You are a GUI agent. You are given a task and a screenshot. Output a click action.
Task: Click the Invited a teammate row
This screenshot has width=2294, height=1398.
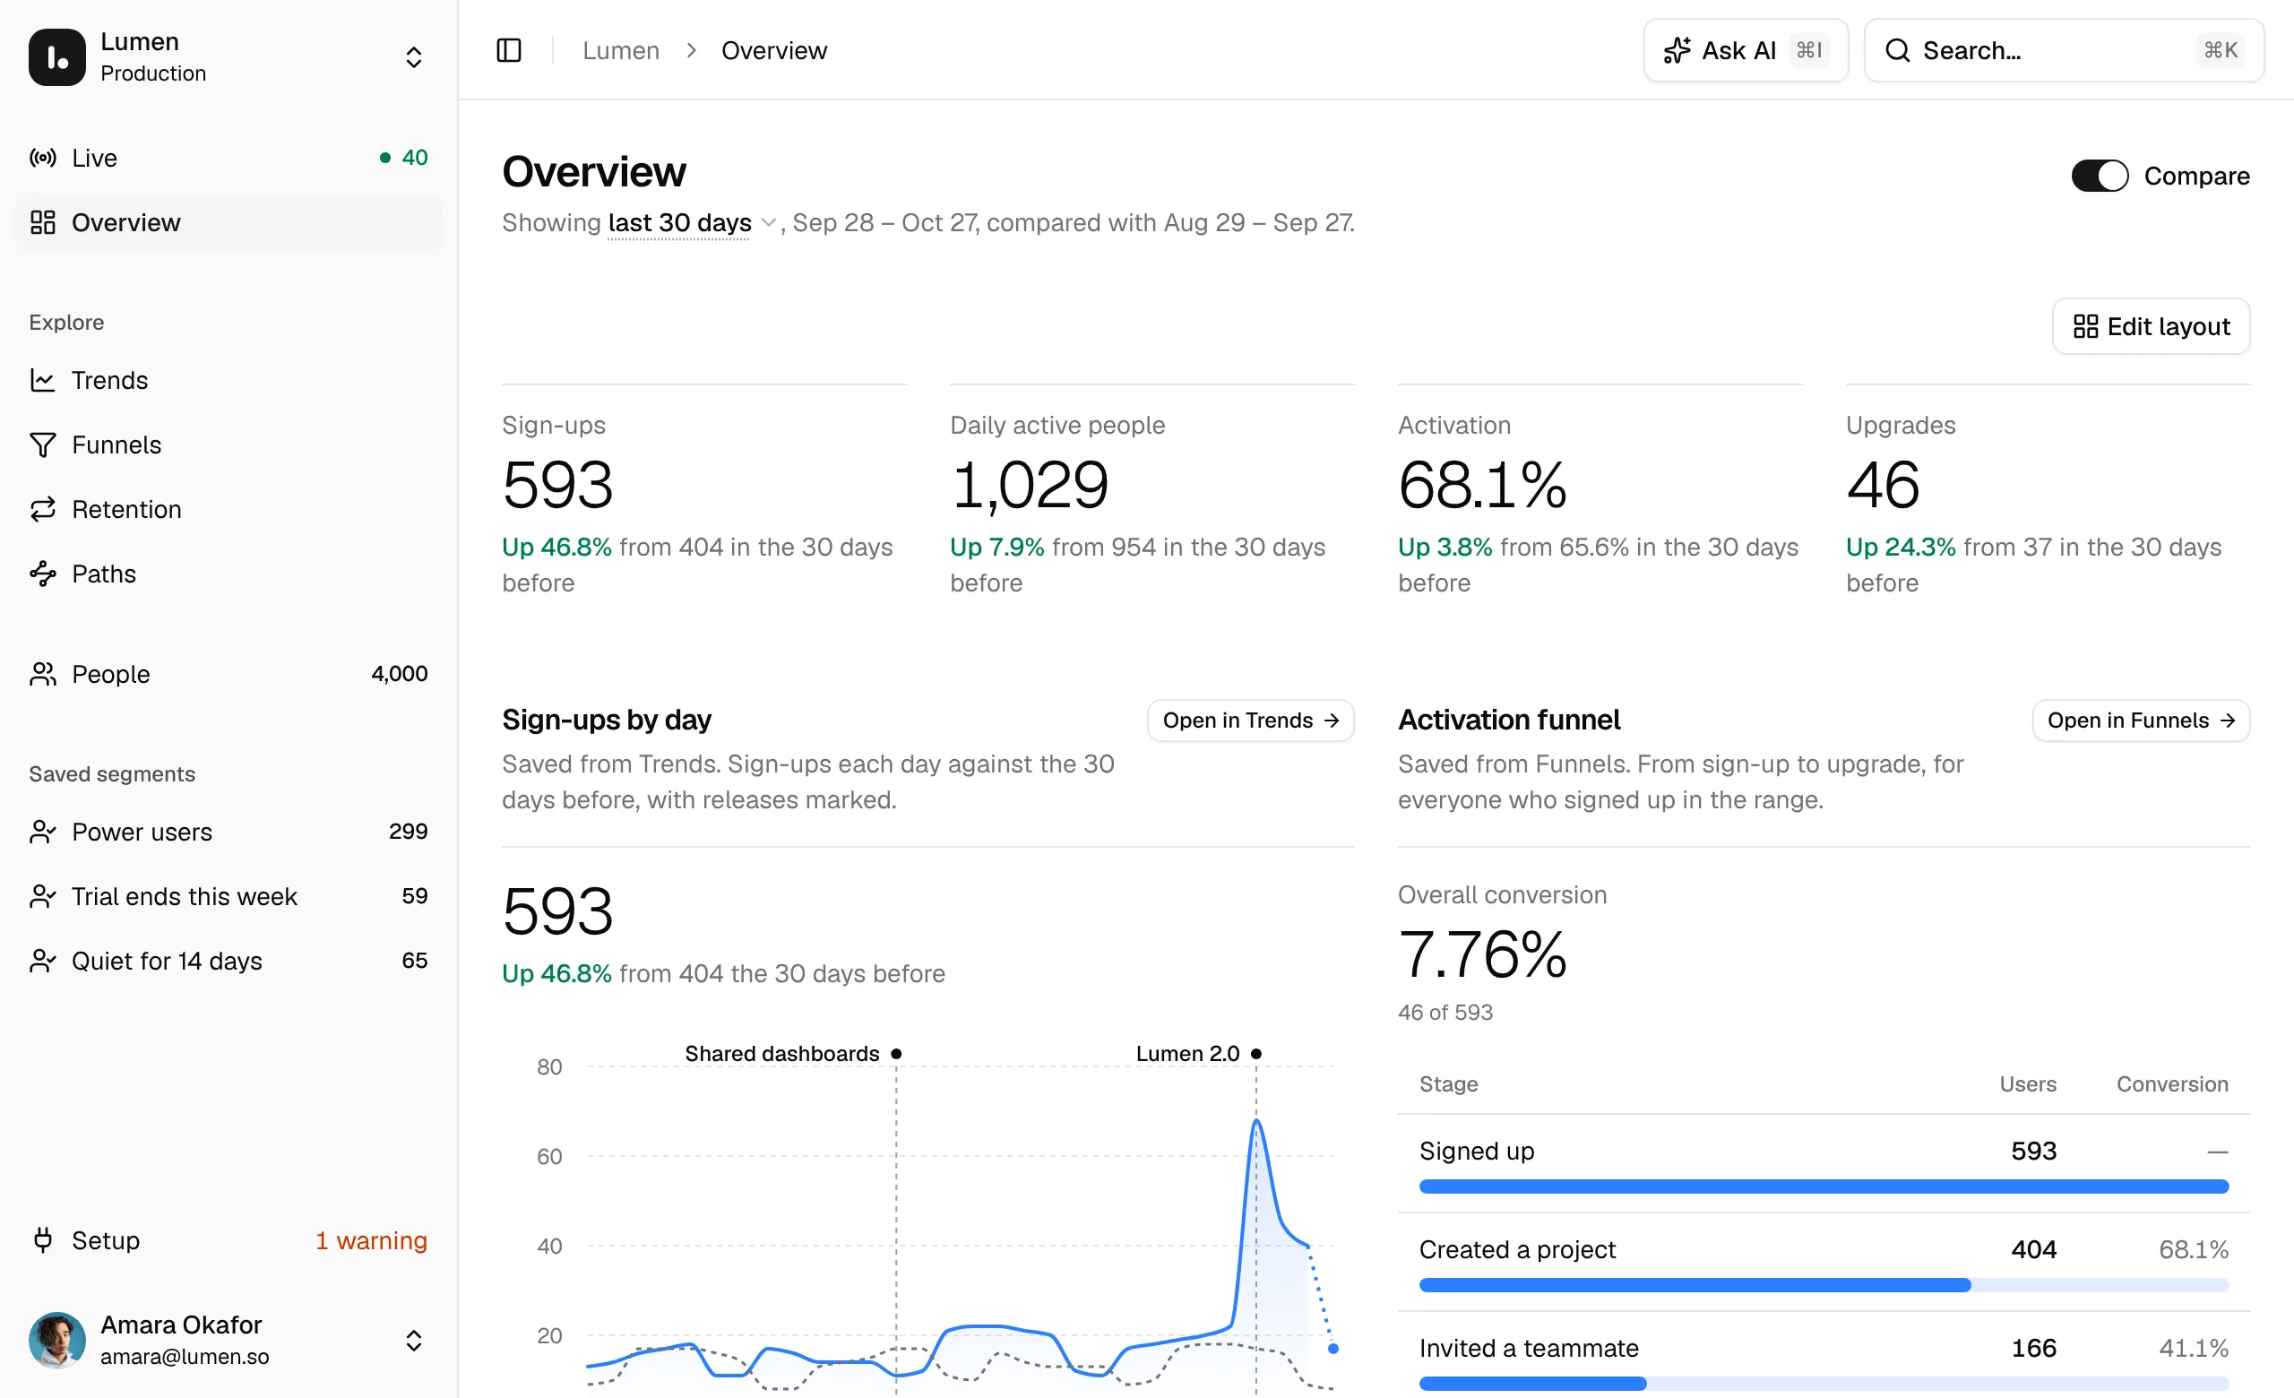pyautogui.click(x=1823, y=1357)
